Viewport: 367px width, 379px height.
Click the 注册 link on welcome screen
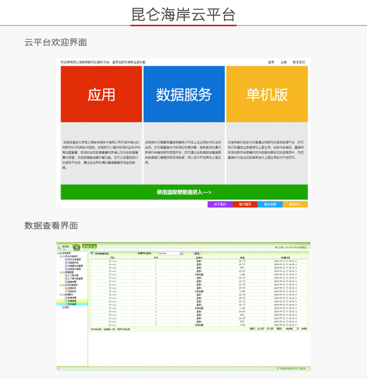coord(284,62)
